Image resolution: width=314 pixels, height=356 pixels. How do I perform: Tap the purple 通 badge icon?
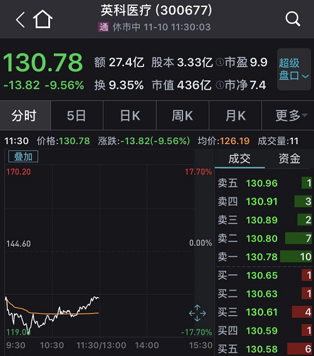(103, 27)
